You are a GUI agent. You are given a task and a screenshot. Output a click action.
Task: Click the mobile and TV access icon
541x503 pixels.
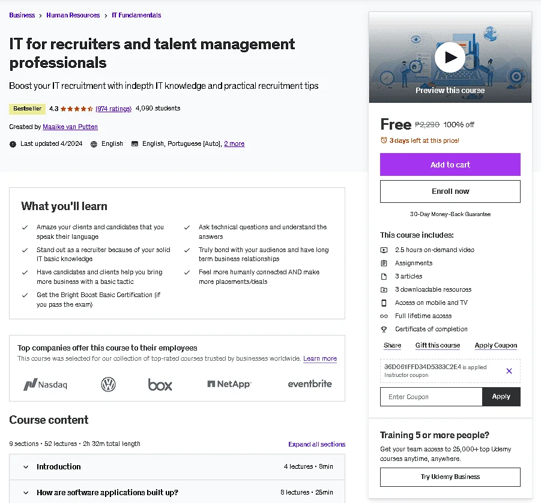point(384,303)
